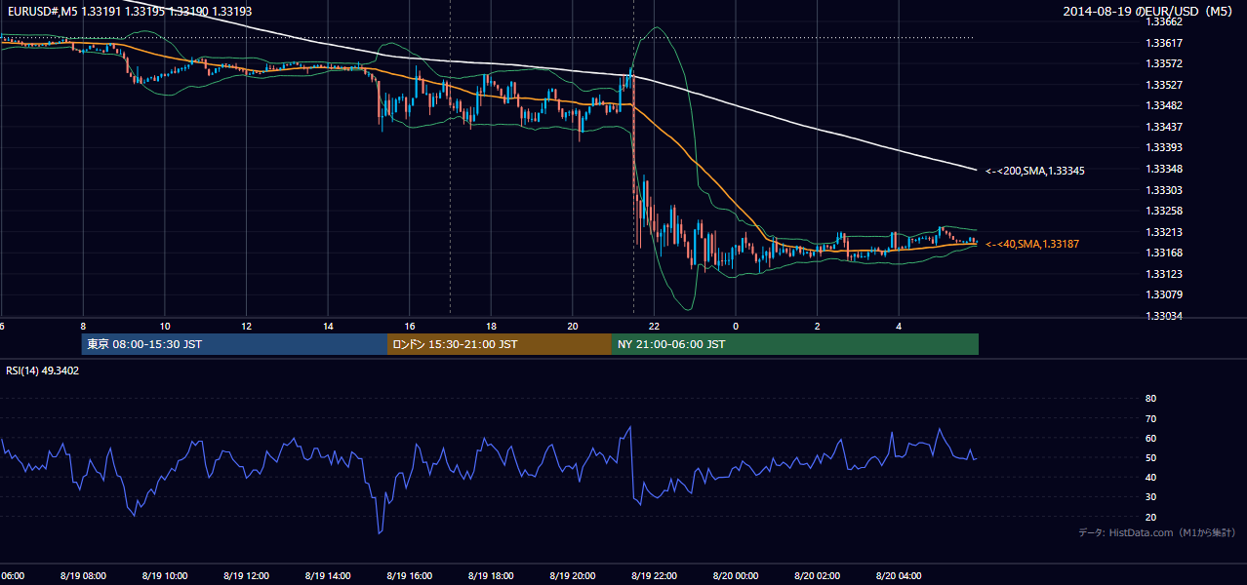Viewport: 1247px width, 585px height.
Task: Click RSI scale value 70
Action: pyautogui.click(x=1150, y=418)
